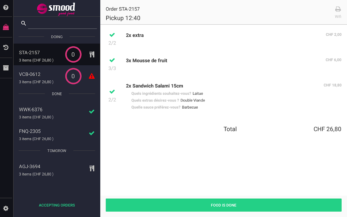Image resolution: width=347 pixels, height=217 pixels.
Task: Open the order history clock icon
Action: tap(6, 47)
